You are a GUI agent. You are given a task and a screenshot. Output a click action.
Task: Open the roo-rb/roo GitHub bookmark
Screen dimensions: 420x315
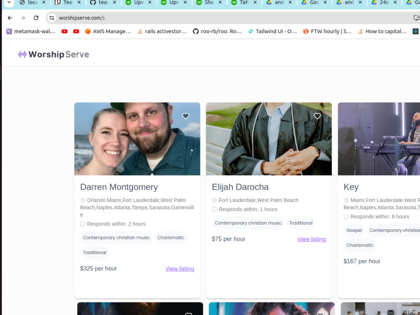pos(217,31)
